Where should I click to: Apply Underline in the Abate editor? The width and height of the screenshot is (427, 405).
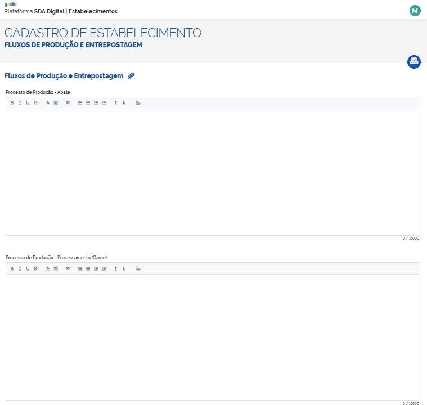(x=28, y=103)
